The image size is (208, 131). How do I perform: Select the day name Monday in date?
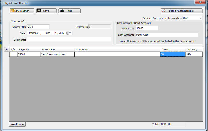click(x=34, y=33)
